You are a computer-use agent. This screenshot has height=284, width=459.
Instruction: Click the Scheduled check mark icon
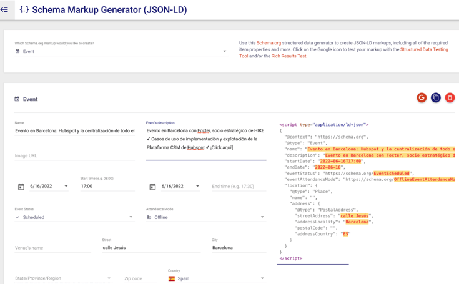pos(17,217)
